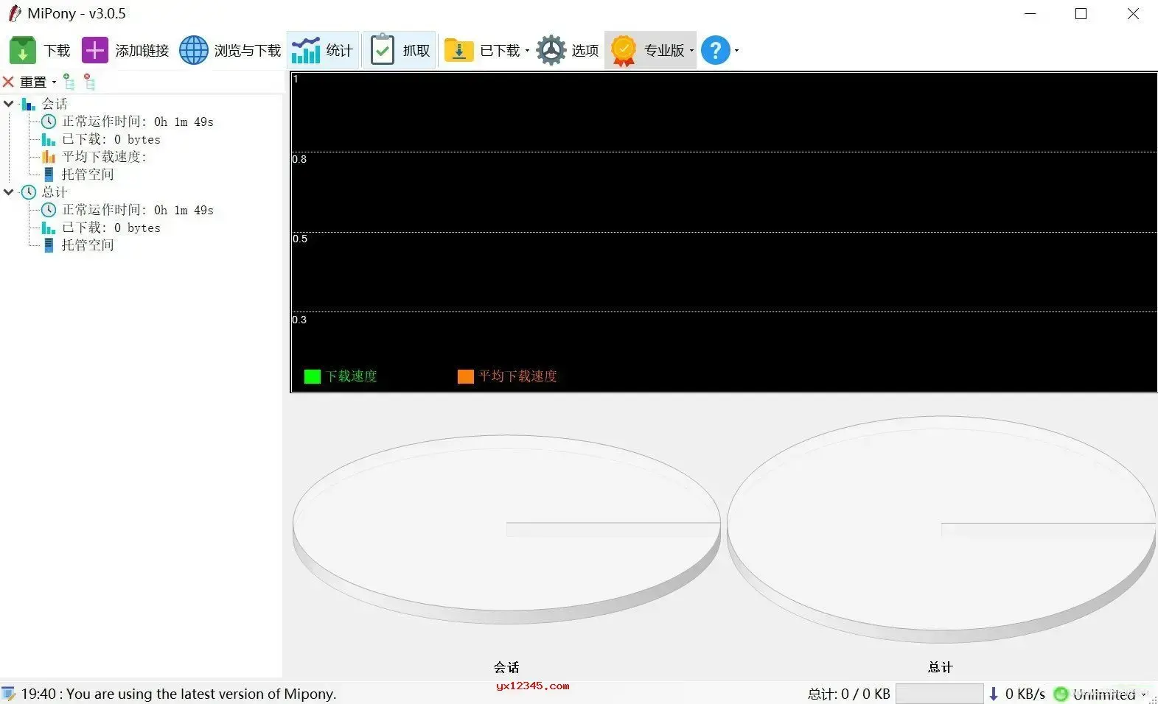Expand the help dropdown arrow
Viewport: 1158px width, 704px height.
click(x=736, y=51)
